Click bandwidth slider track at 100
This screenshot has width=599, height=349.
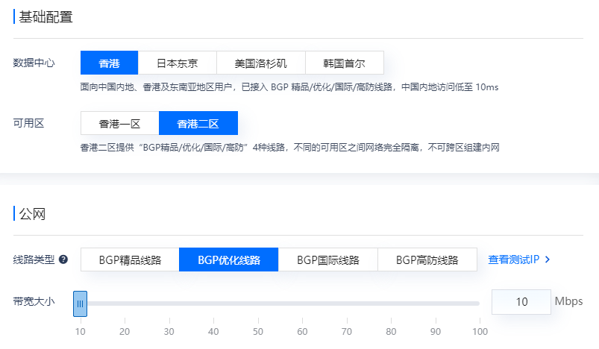(x=477, y=304)
